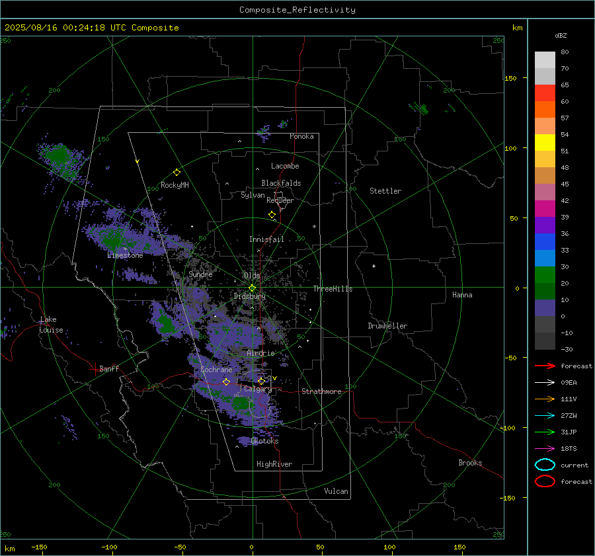This screenshot has height=556, width=595.
Task: Click the asterisk marker above Limestone
Action: 125,249
